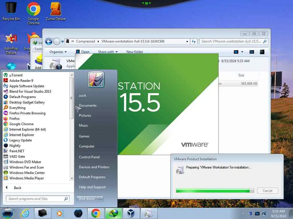Click the clock showing 5:33 AM
This screenshot has width=293, height=219.
coord(278,211)
